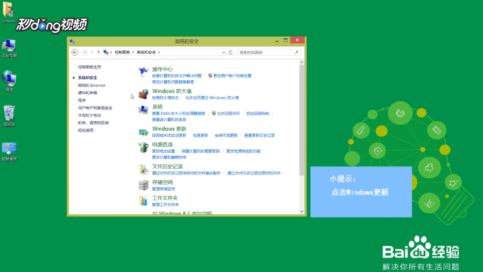Open 程序 category in sidebar
Image resolution: width=483 pixels, height=272 pixels.
click(x=82, y=100)
